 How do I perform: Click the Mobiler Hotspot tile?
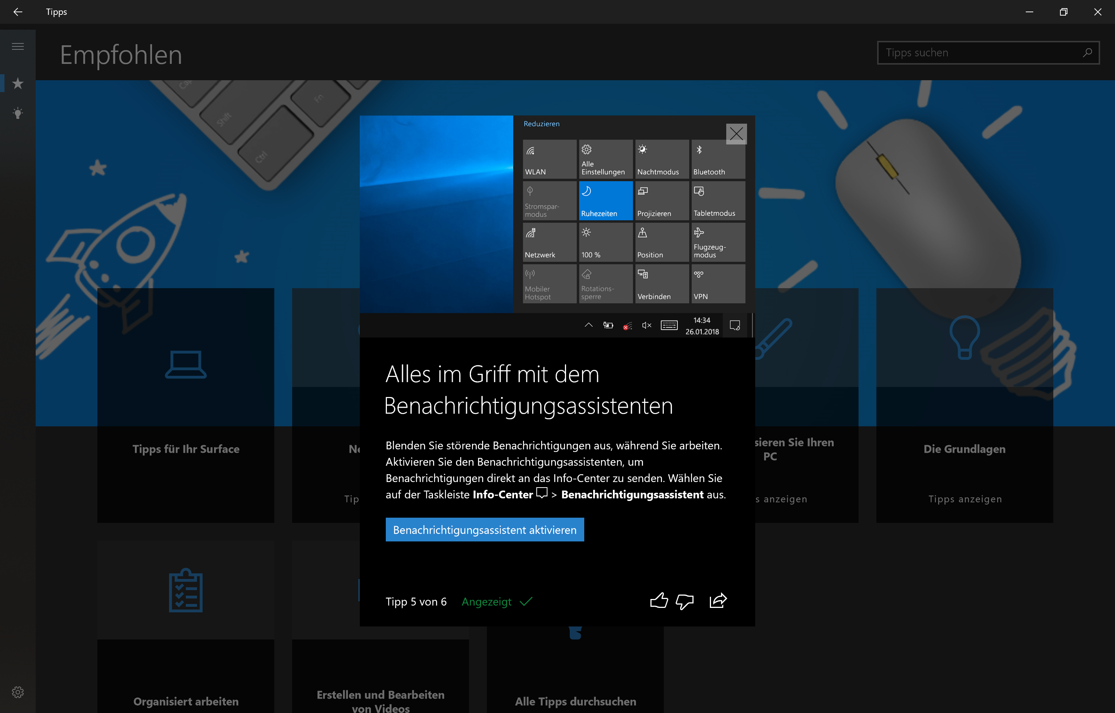click(549, 284)
